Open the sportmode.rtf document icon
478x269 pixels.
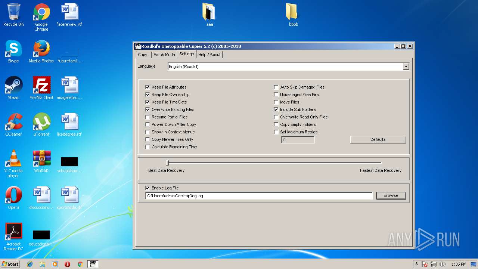point(69,198)
